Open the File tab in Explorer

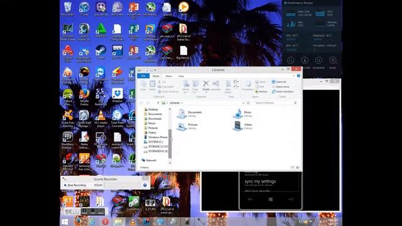pyautogui.click(x=143, y=76)
